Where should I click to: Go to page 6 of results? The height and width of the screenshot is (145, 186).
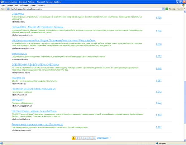coord(94,138)
